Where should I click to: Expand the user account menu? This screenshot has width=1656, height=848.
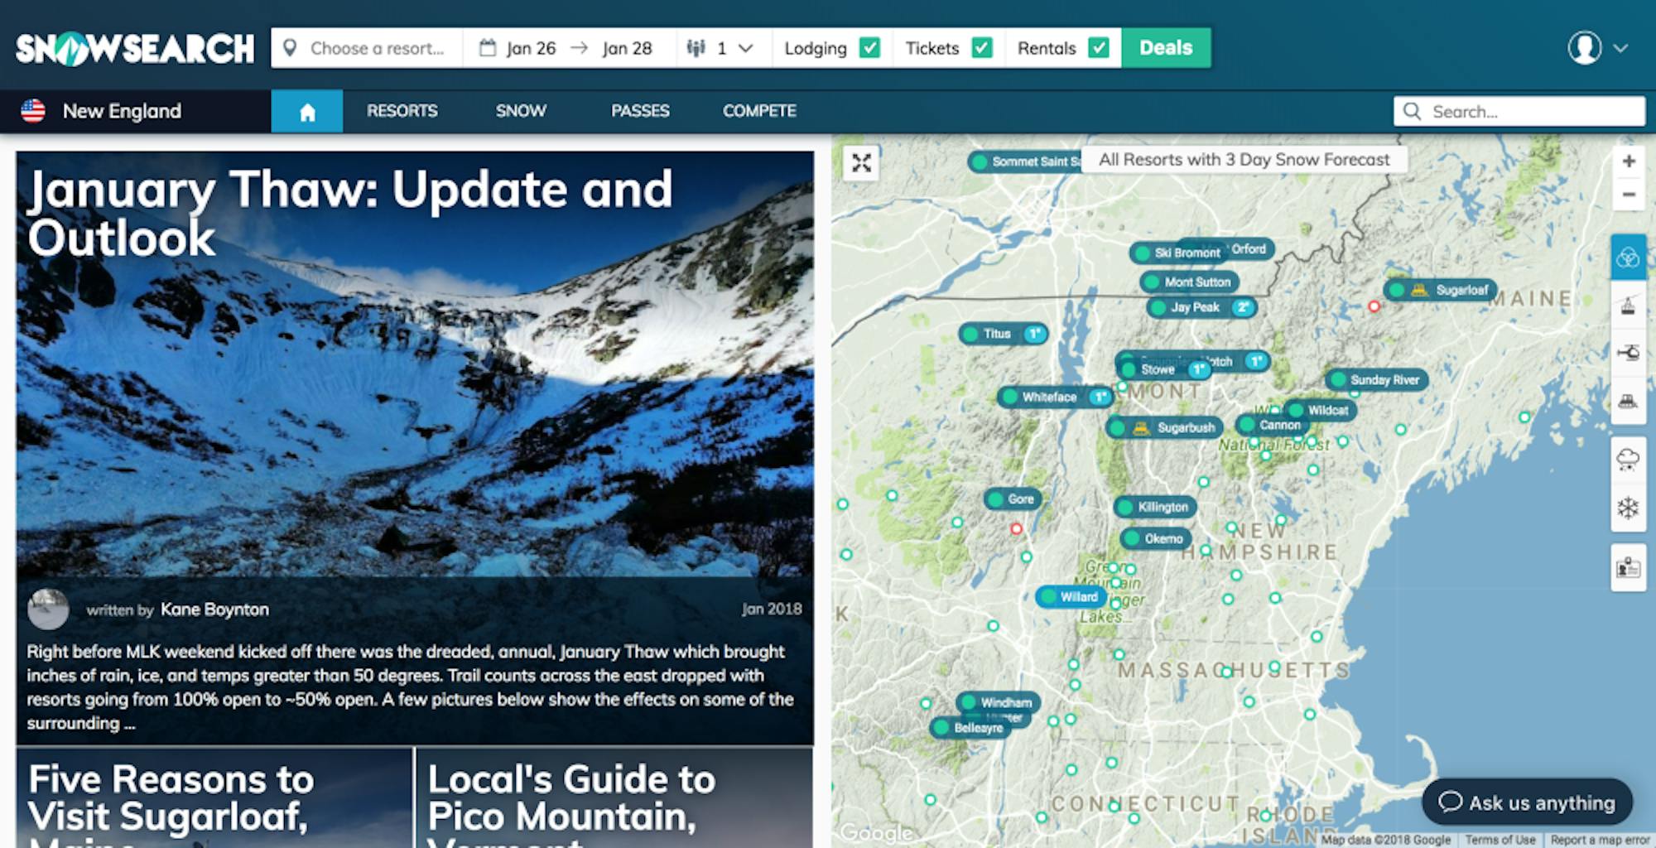(x=1597, y=48)
